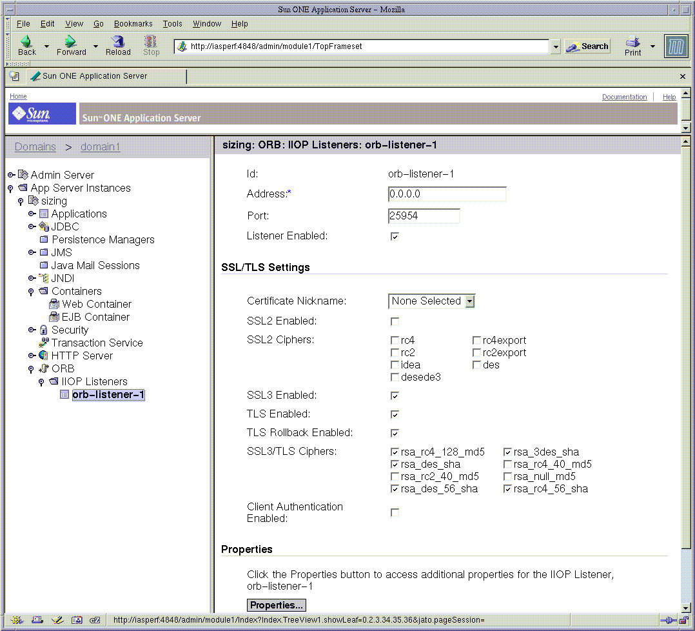Viewport: 695px width, 631px height.
Task: Check the rc4export SSL2 cipher
Action: coord(476,340)
